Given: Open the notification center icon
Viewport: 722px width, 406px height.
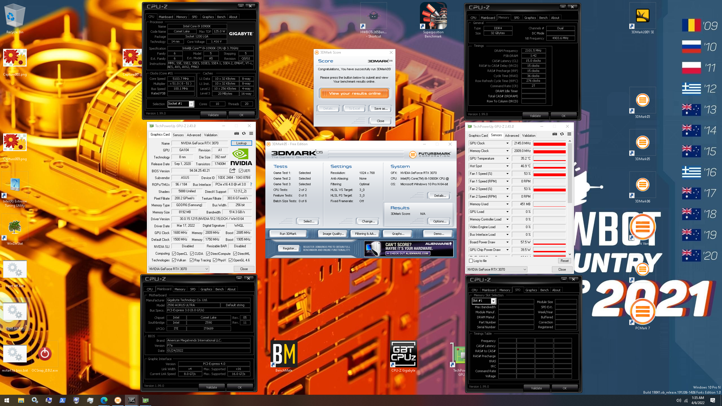Looking at the screenshot, I should point(713,400).
